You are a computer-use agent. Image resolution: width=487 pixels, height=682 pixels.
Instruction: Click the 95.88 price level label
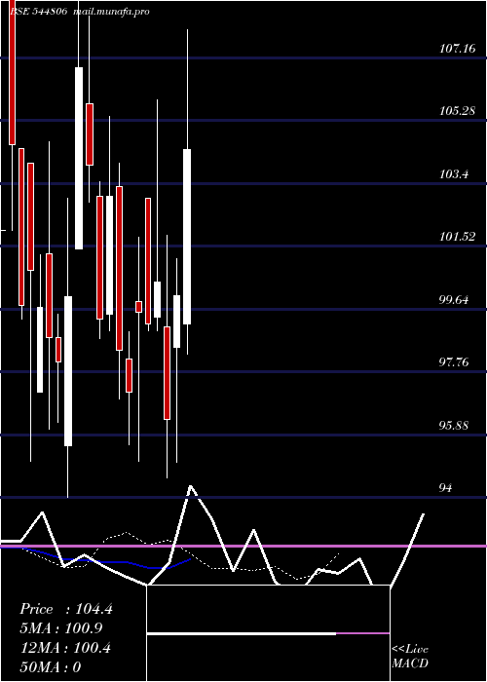point(454,425)
